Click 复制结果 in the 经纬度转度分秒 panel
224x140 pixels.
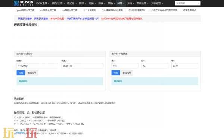point(32,73)
